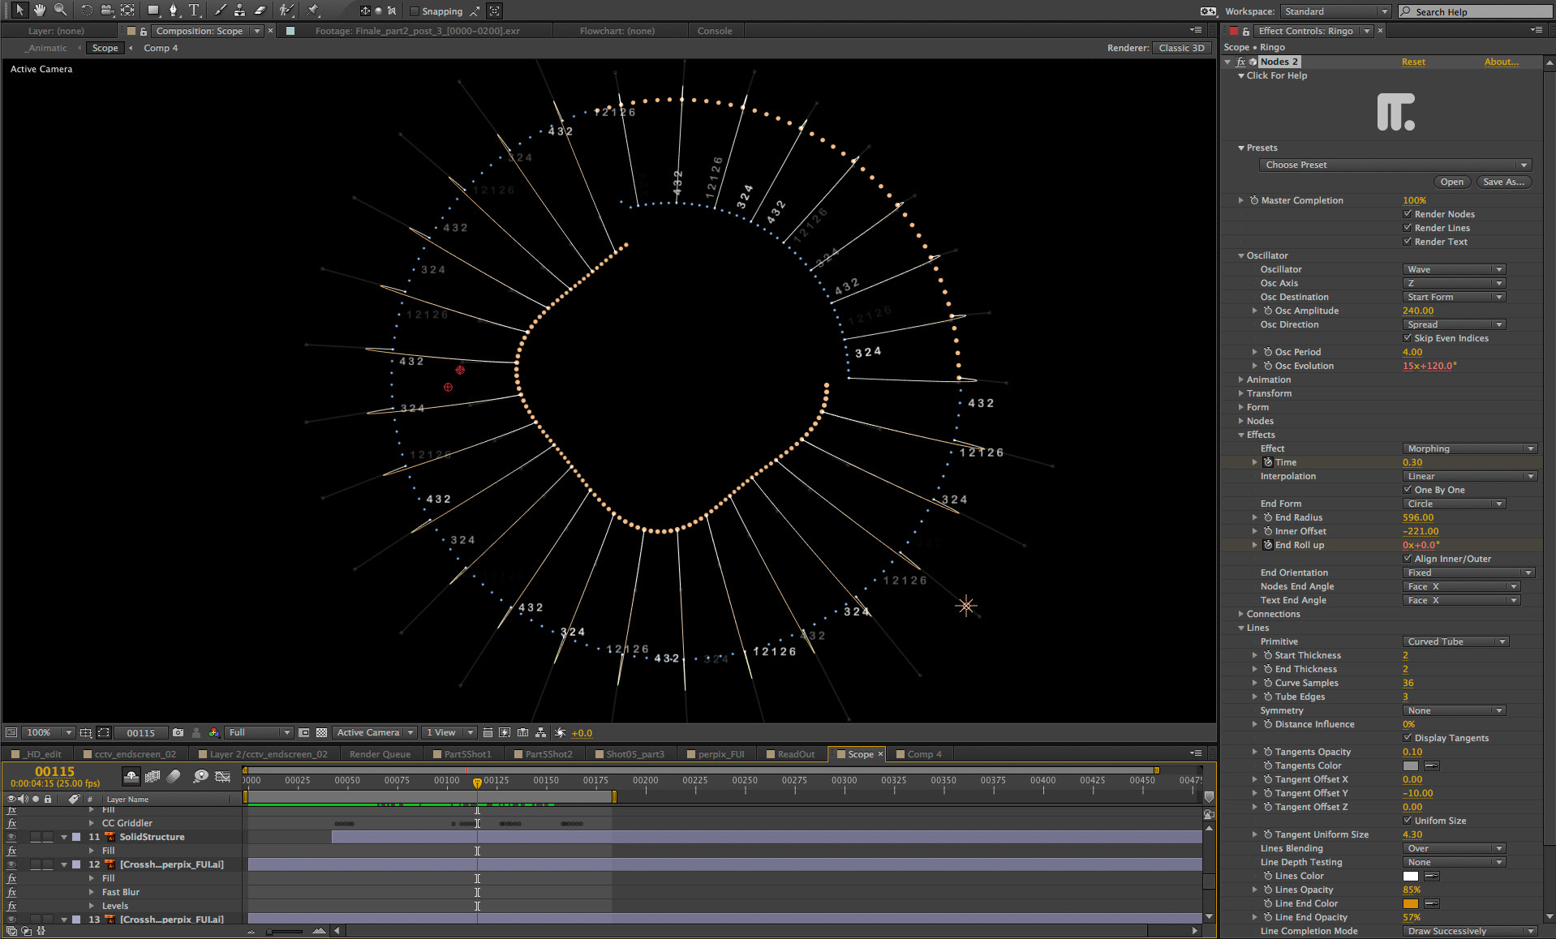Open the Footage Finale_part2_post_3 tab

coord(417,31)
